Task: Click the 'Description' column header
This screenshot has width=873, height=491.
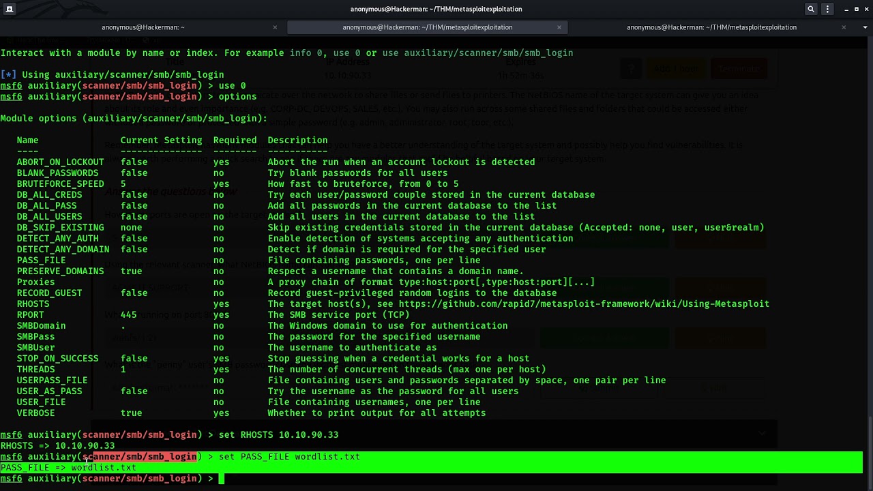Action: [x=297, y=140]
